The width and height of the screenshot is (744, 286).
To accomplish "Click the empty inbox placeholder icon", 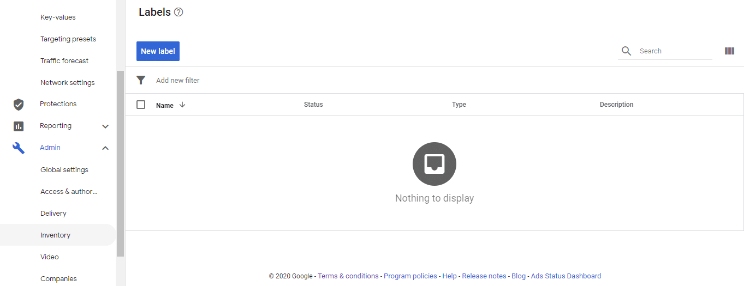I will pyautogui.click(x=435, y=164).
